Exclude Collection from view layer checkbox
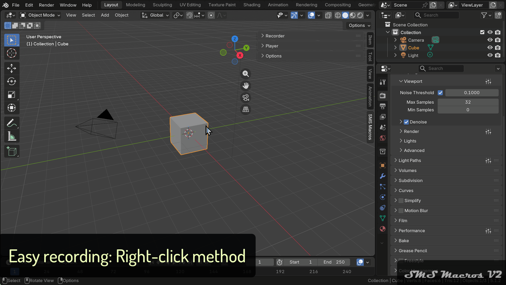 [x=482, y=32]
